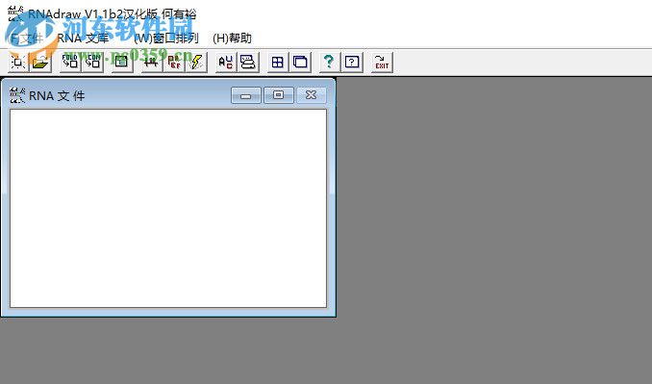Click inside the RNA 文件 white document area
This screenshot has height=384, width=652.
tap(168, 209)
